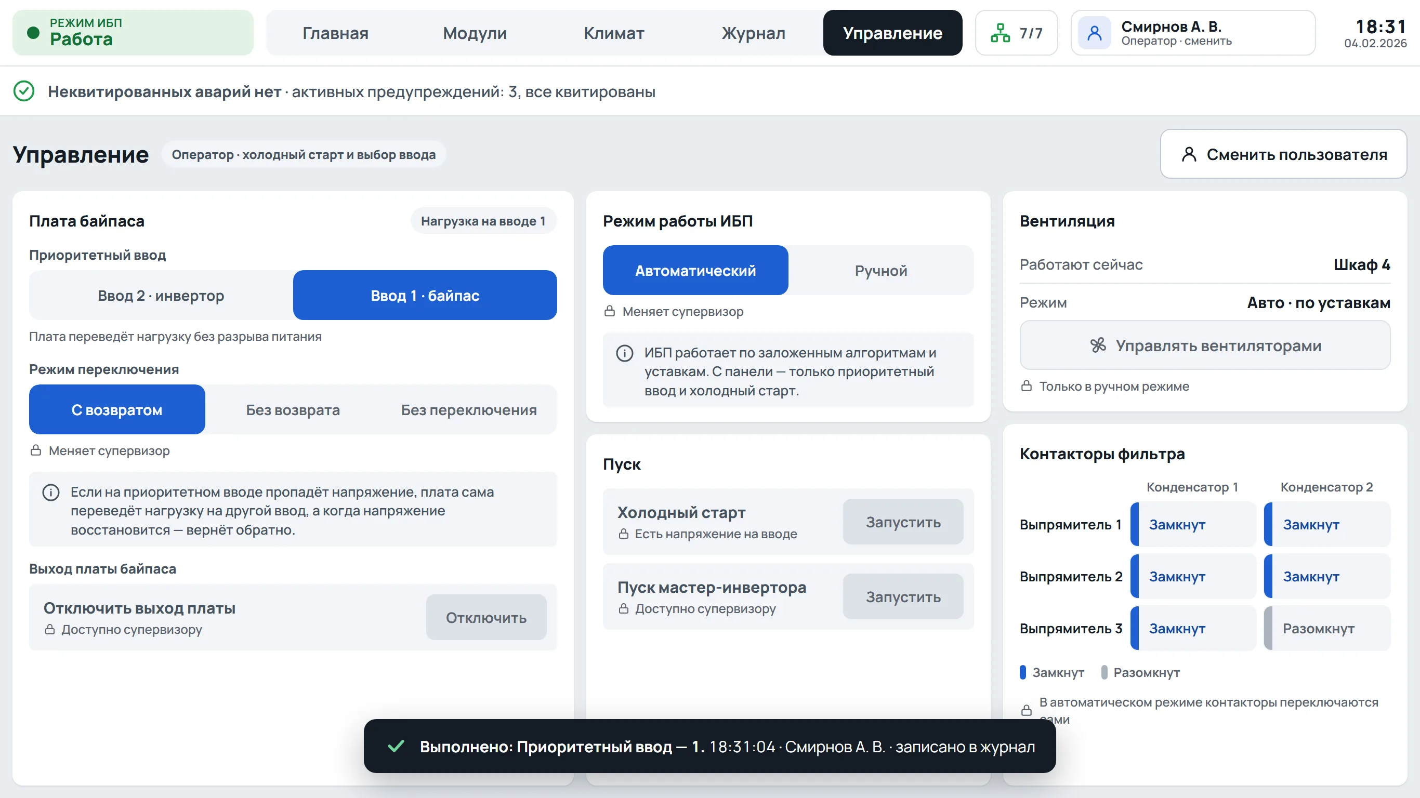Click Оператор · сменить link under user name
Image resolution: width=1420 pixels, height=798 pixels.
pyautogui.click(x=1176, y=41)
